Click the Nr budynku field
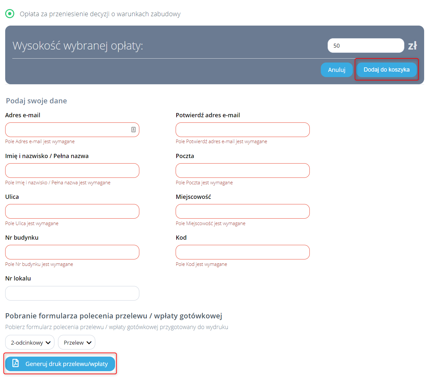429x377 pixels. click(72, 252)
